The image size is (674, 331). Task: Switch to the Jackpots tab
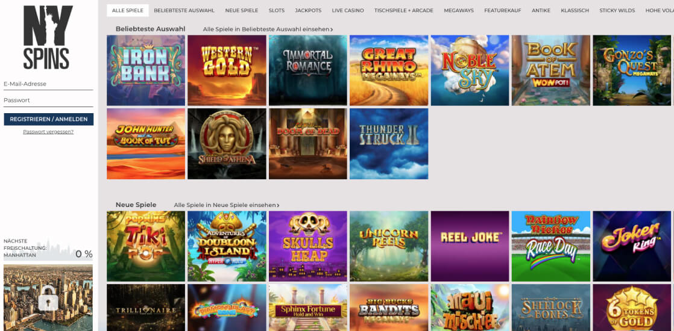[308, 10]
